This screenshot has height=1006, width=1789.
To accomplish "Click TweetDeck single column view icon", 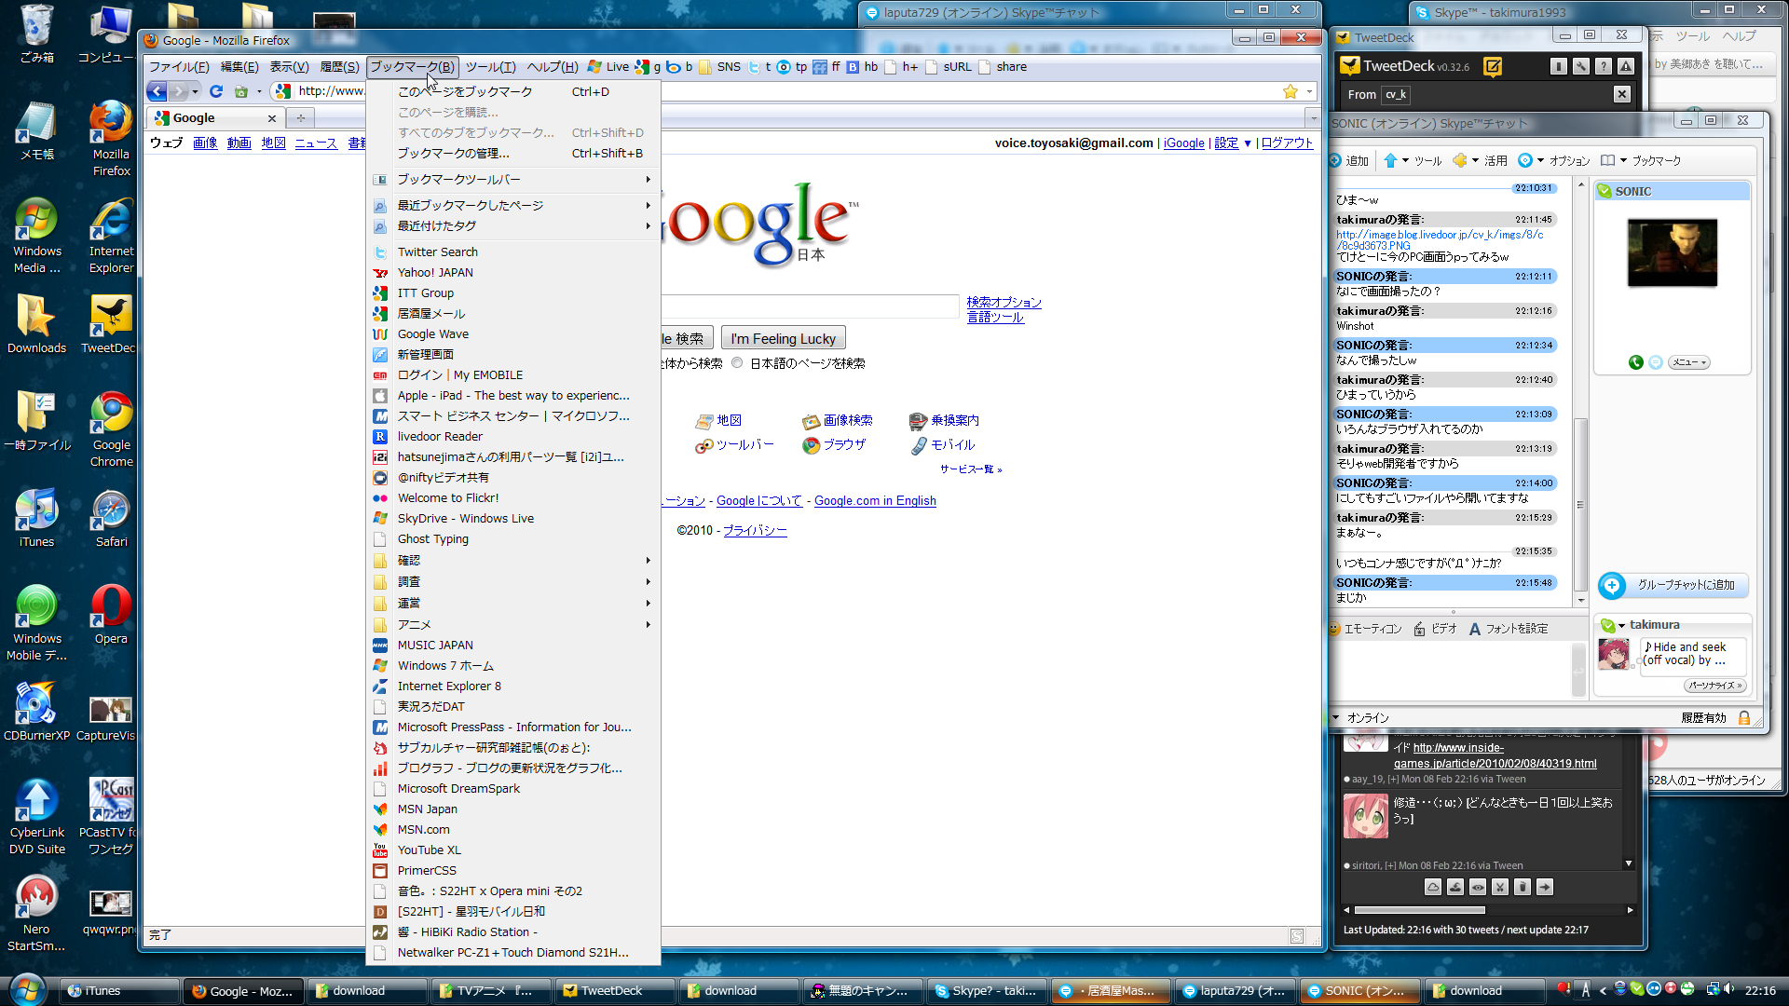I will click(x=1559, y=66).
